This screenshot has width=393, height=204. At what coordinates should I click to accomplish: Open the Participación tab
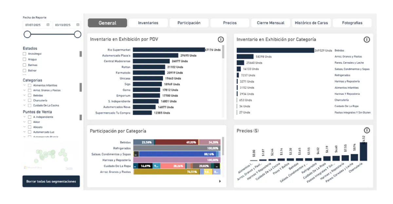click(x=189, y=23)
